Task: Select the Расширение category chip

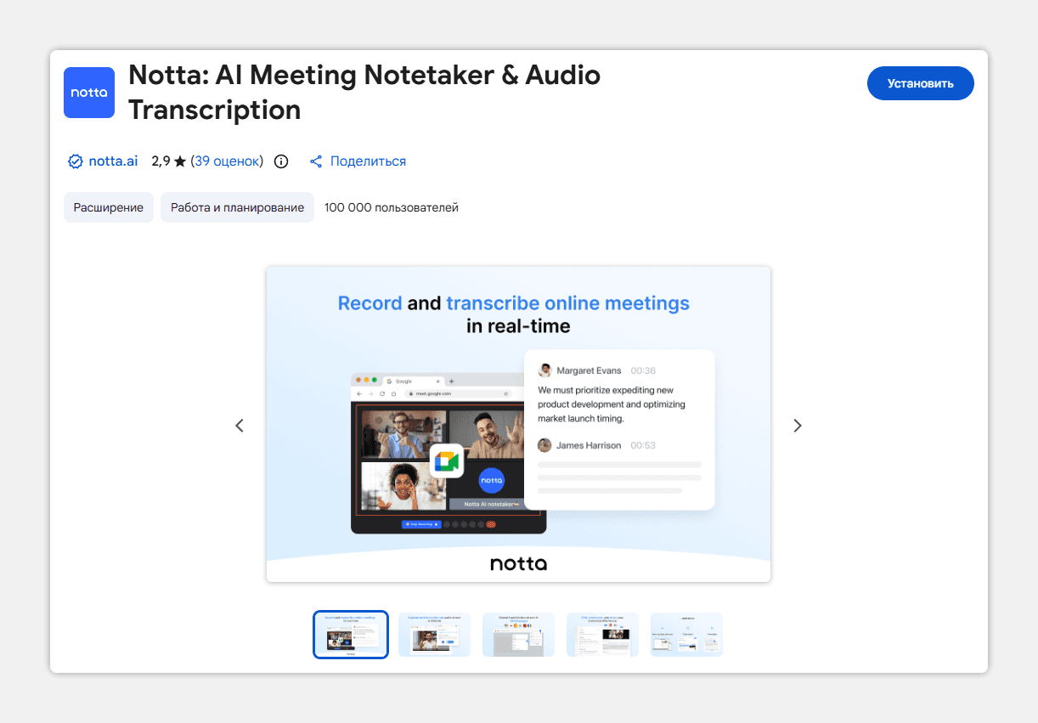Action: (109, 207)
